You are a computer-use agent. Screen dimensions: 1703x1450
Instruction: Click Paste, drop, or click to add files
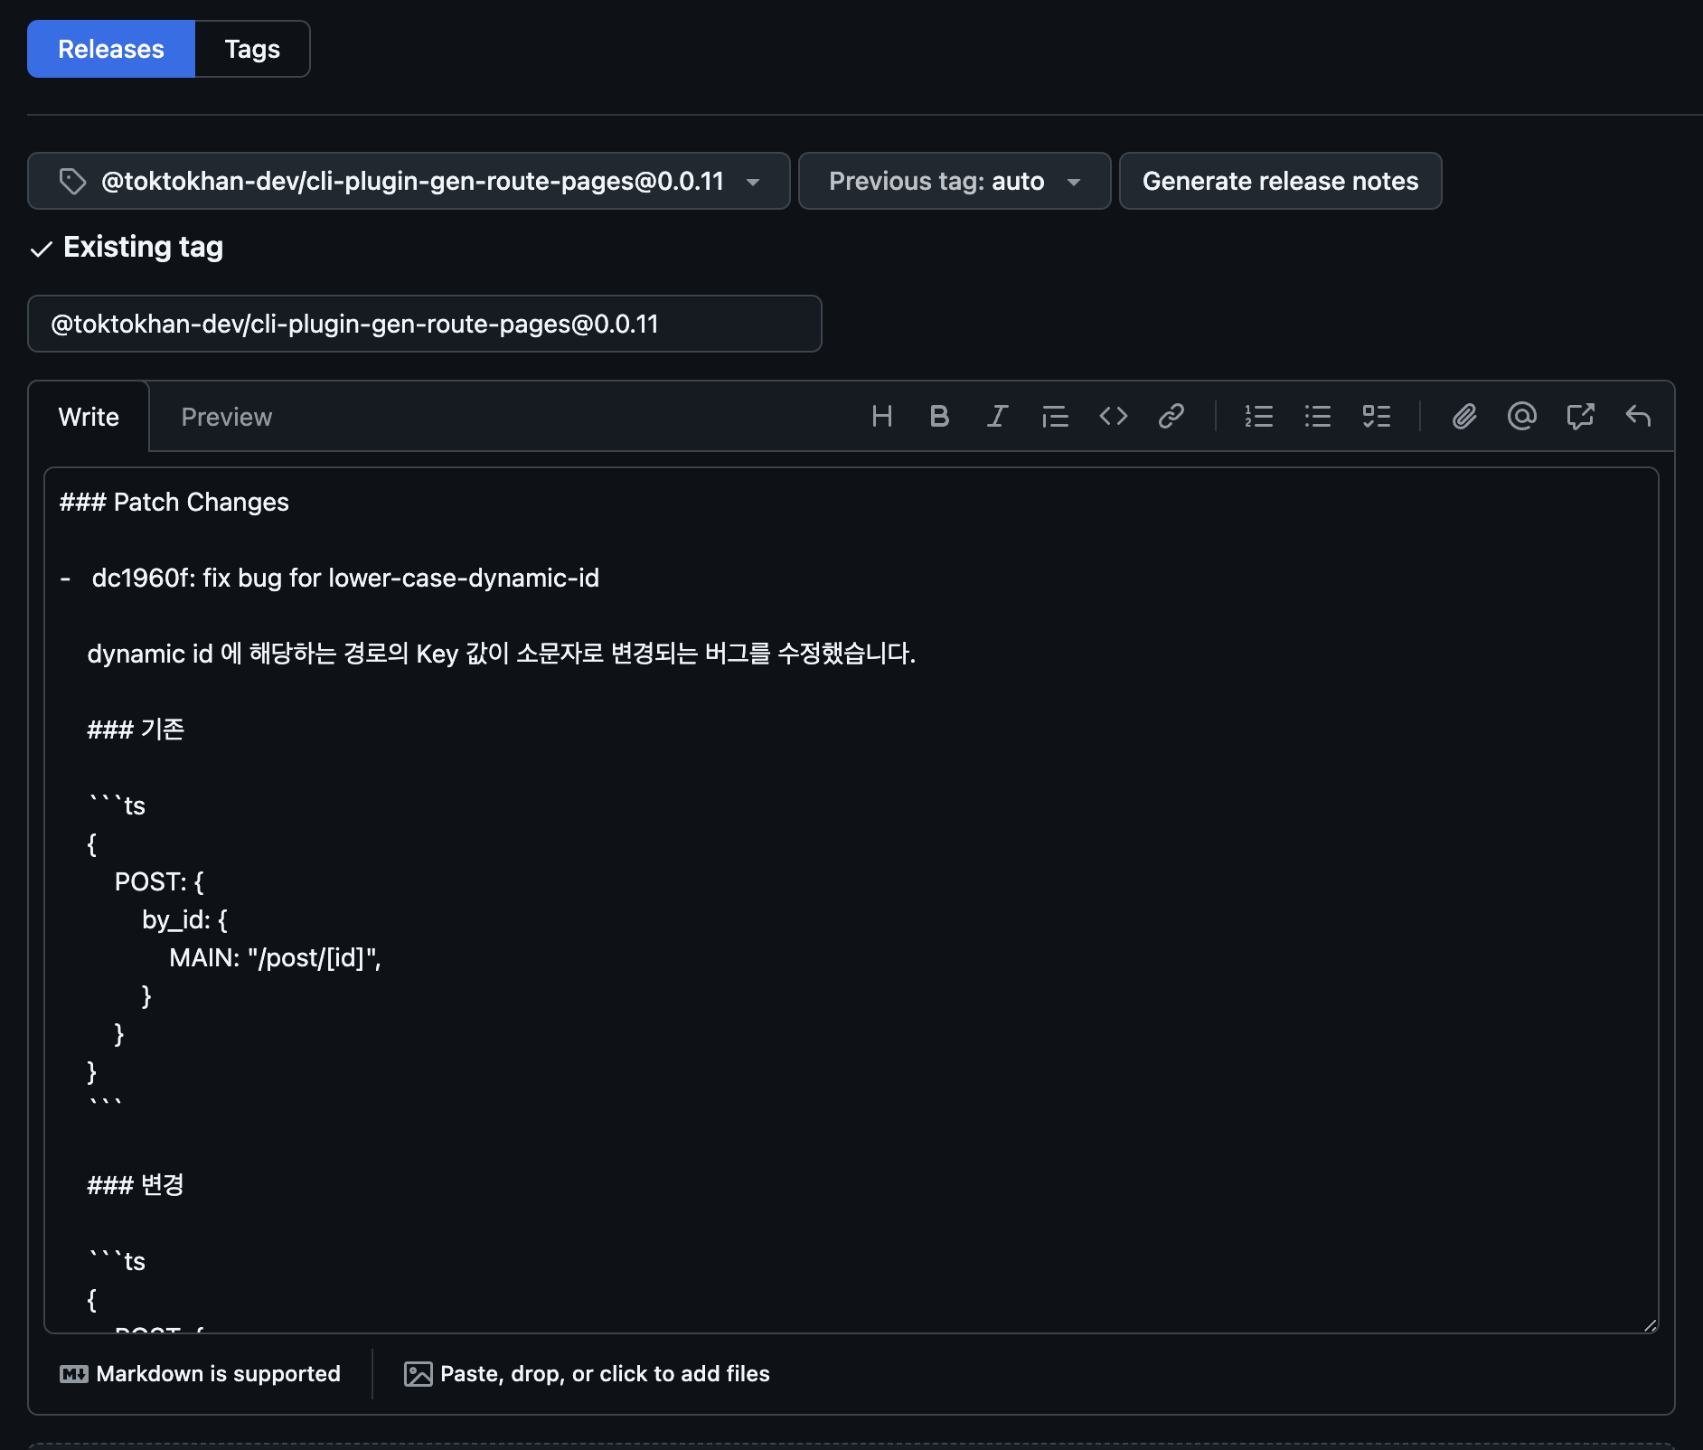587,1374
